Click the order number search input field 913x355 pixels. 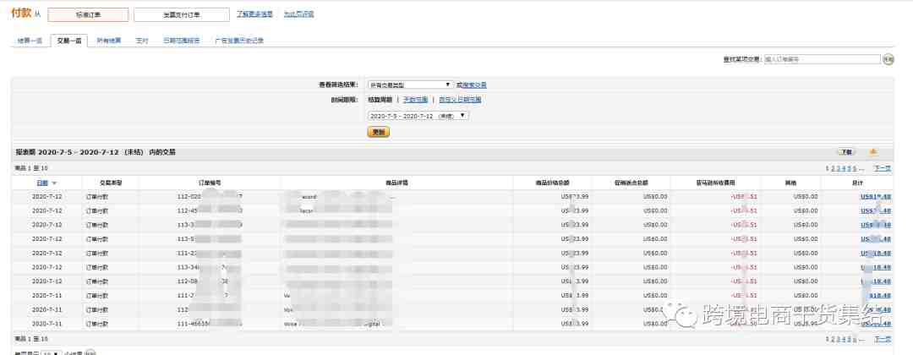click(x=822, y=59)
